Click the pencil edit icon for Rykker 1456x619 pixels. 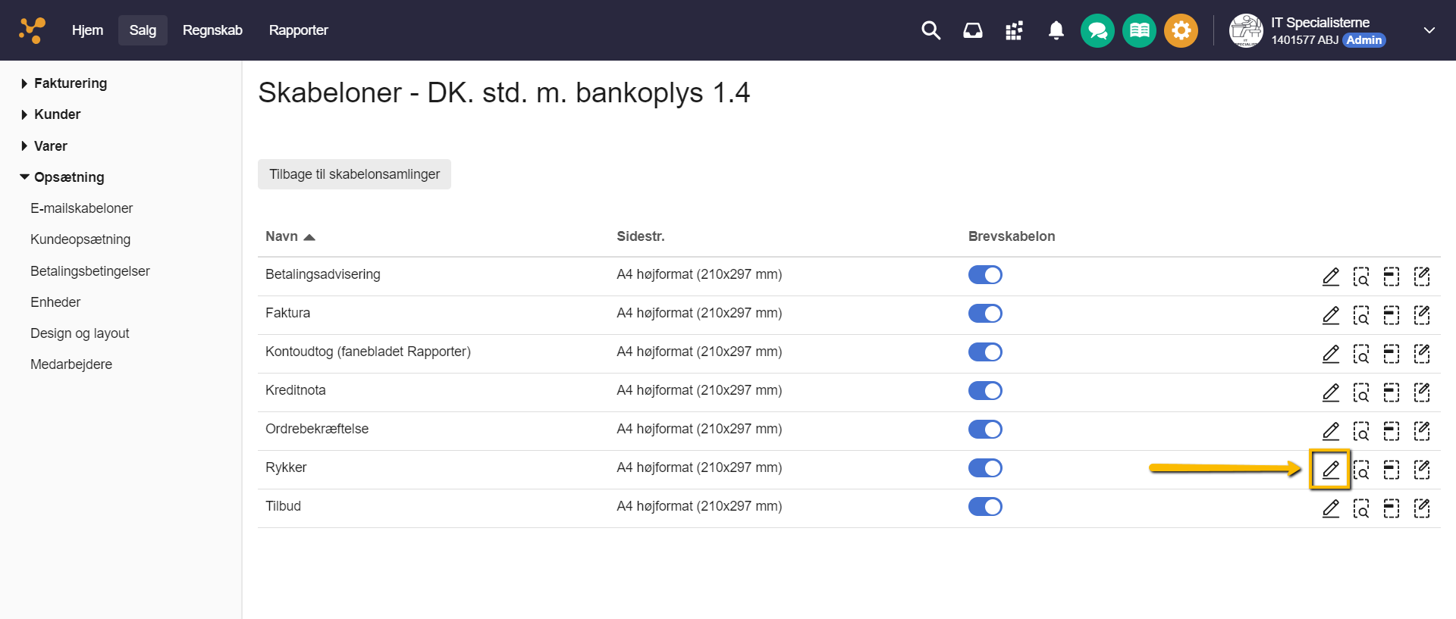[x=1330, y=470]
